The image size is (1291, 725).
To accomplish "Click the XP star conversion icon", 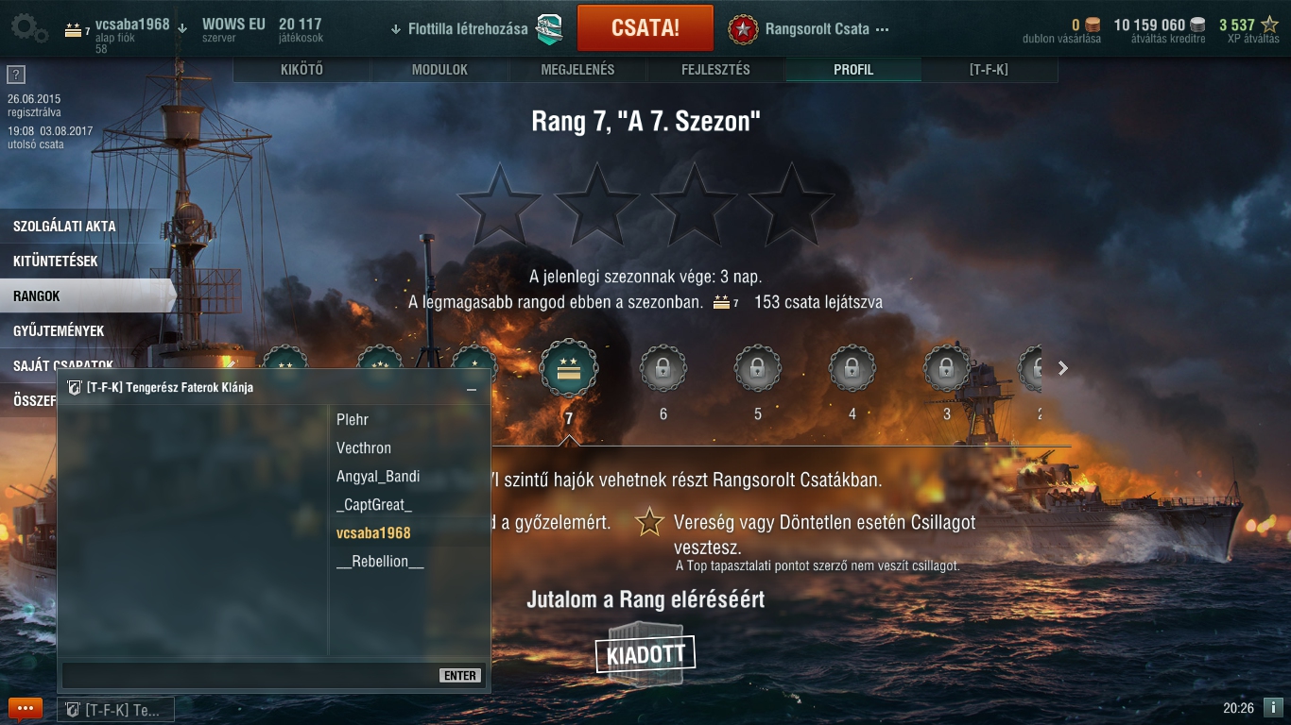I will pos(1270,25).
